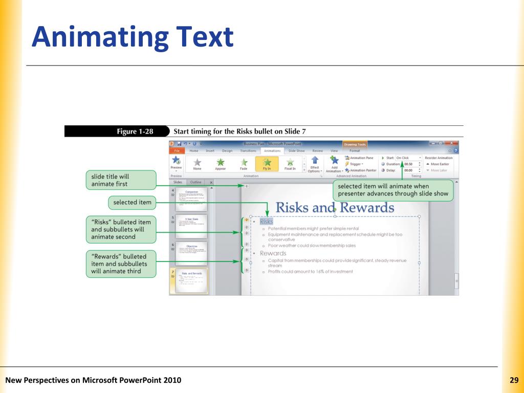Viewport: 524px width, 393px height.
Task: Select the None animation effect
Action: (198, 164)
